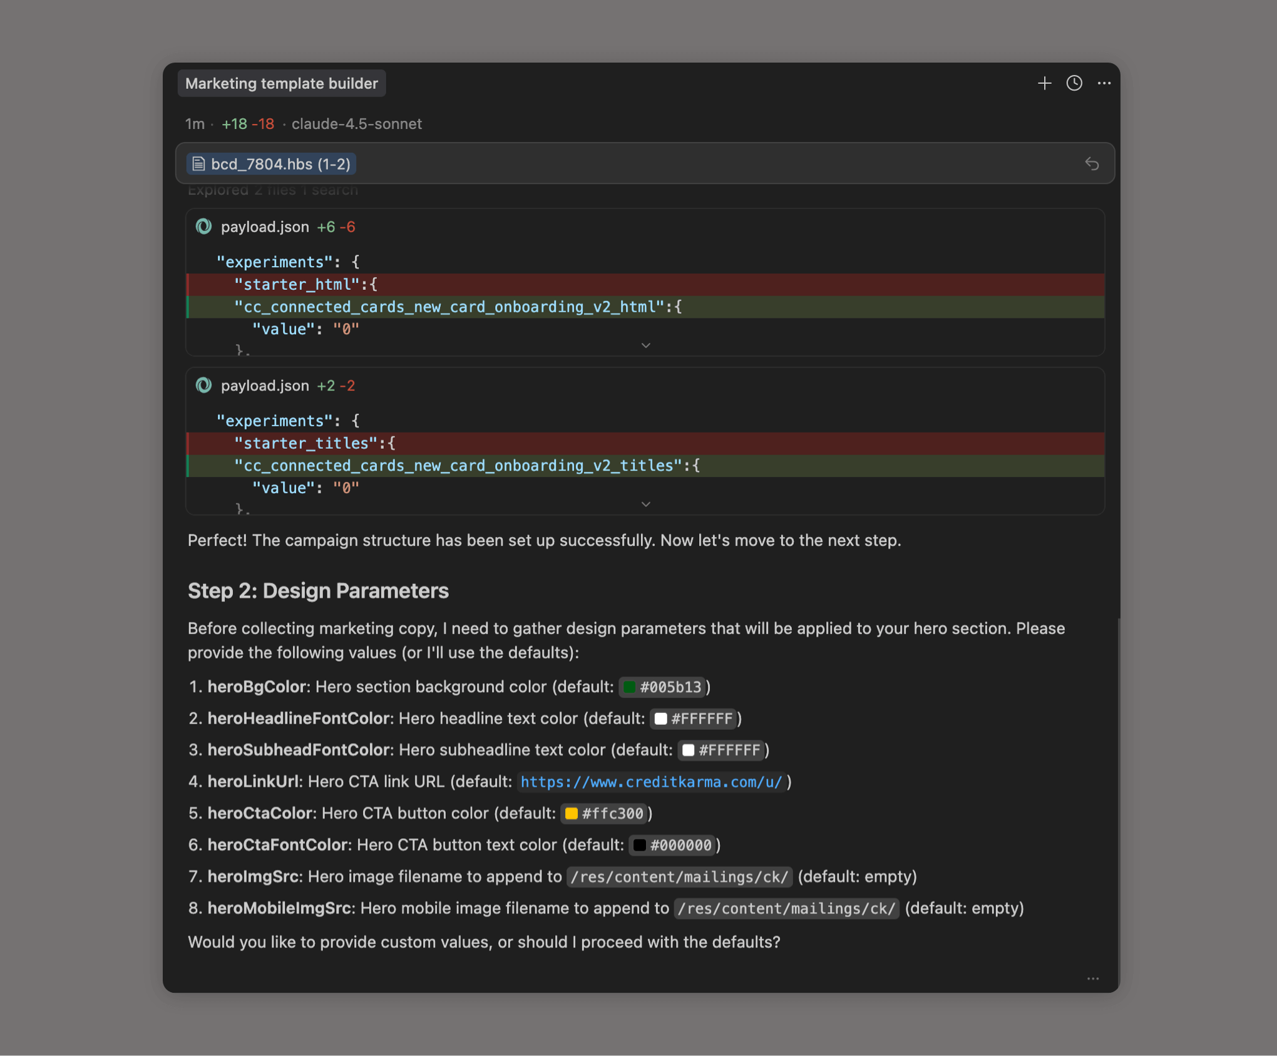Start a new conversation with the plus icon

point(1045,83)
